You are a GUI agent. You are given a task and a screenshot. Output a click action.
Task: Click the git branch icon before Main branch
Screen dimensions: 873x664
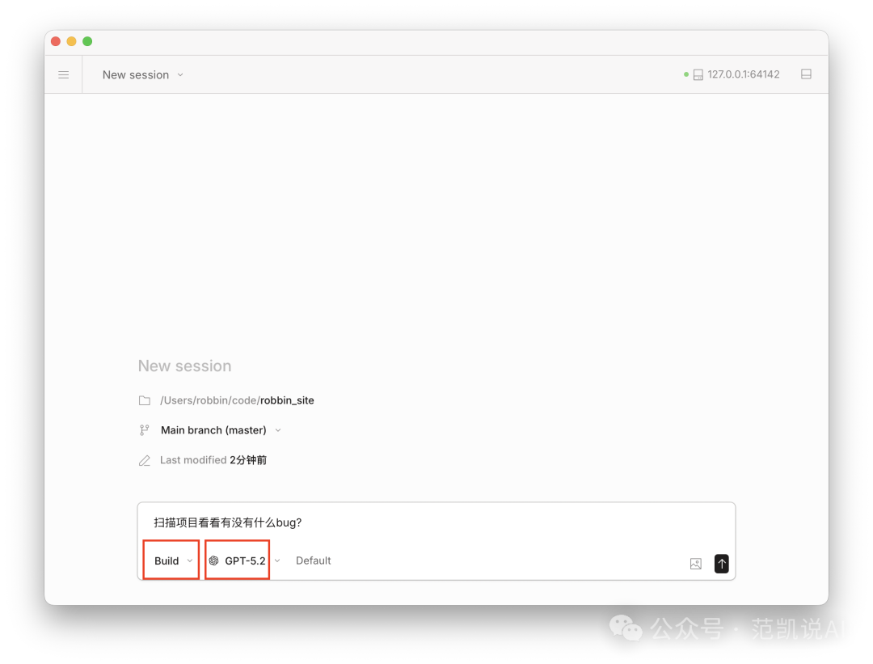point(144,429)
